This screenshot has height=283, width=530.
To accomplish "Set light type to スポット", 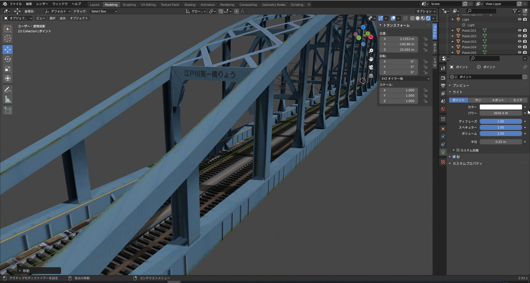I will pyautogui.click(x=498, y=100).
